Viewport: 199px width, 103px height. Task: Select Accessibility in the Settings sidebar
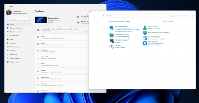(18, 54)
